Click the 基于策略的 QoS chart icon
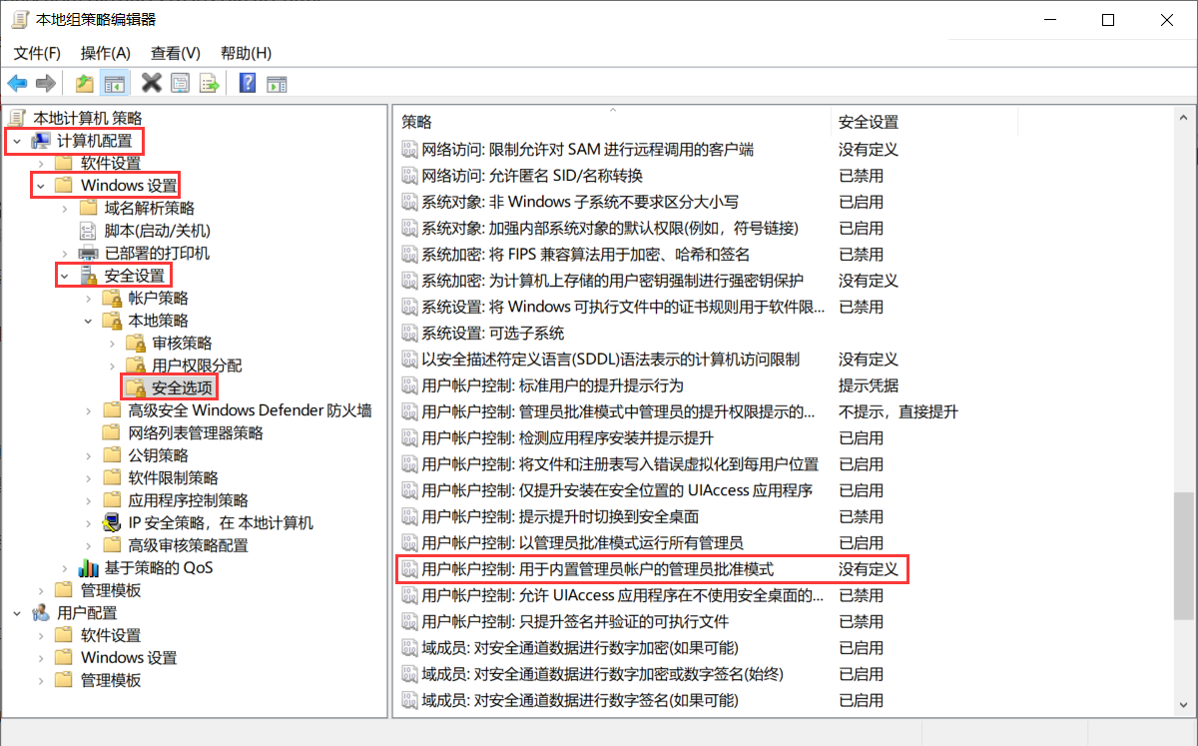This screenshot has width=1198, height=746. click(x=89, y=568)
